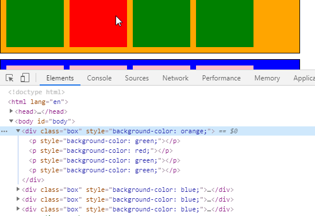
Task: Toggle the device toolbar icon
Action: tap(25, 78)
